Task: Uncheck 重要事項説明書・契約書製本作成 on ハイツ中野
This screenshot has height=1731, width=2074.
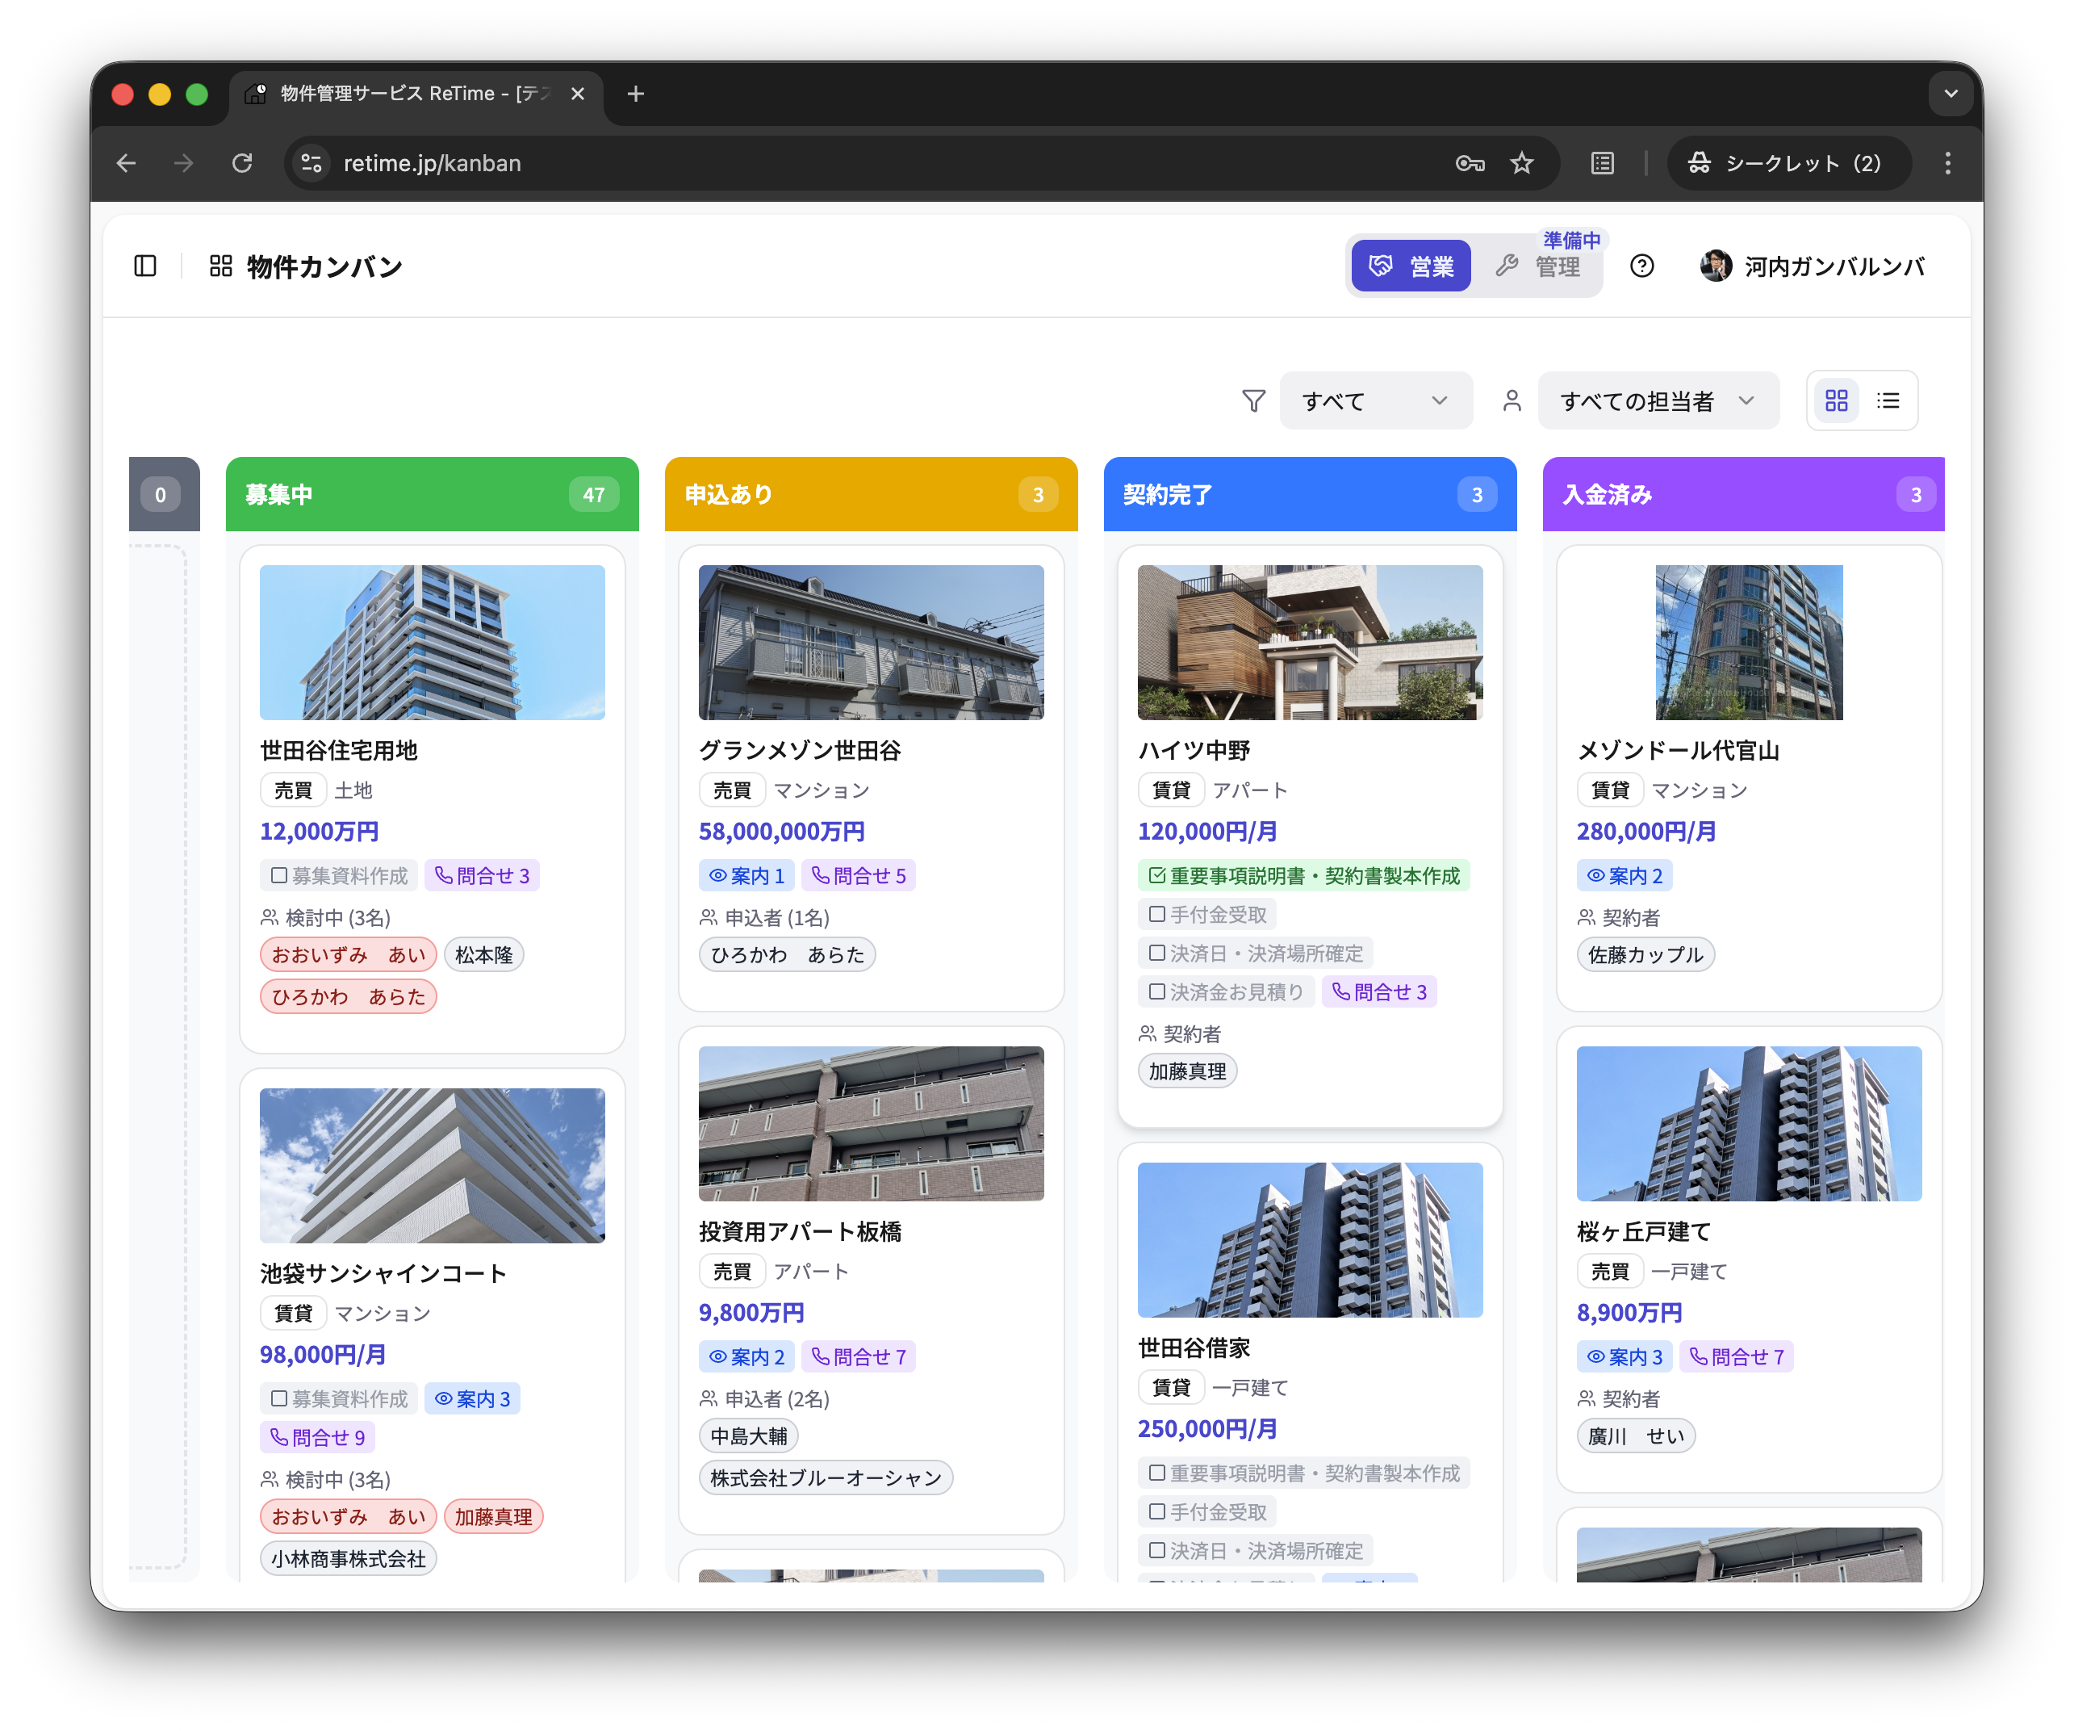Action: (x=1156, y=875)
